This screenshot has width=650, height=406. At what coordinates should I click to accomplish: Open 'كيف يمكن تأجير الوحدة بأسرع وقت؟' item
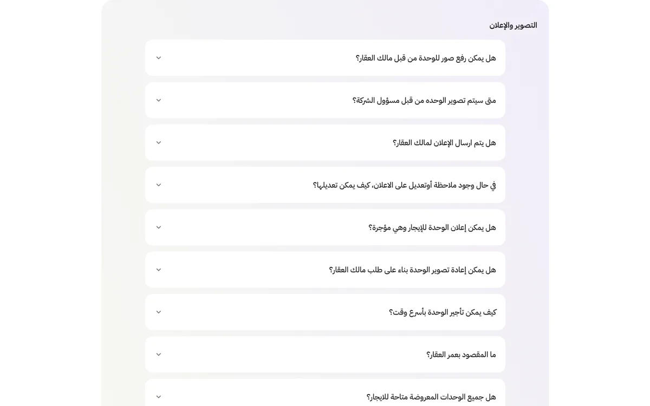tap(325, 312)
